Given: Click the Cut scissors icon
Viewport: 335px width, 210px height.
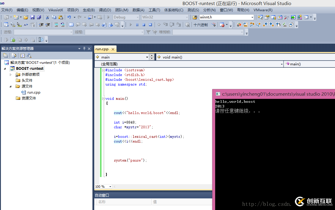Looking at the screenshot, I should pyautogui.click(x=47, y=17).
